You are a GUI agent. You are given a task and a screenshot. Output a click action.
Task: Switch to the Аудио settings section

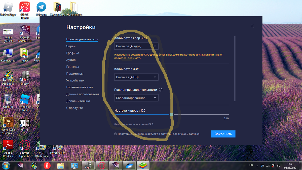coord(71,60)
